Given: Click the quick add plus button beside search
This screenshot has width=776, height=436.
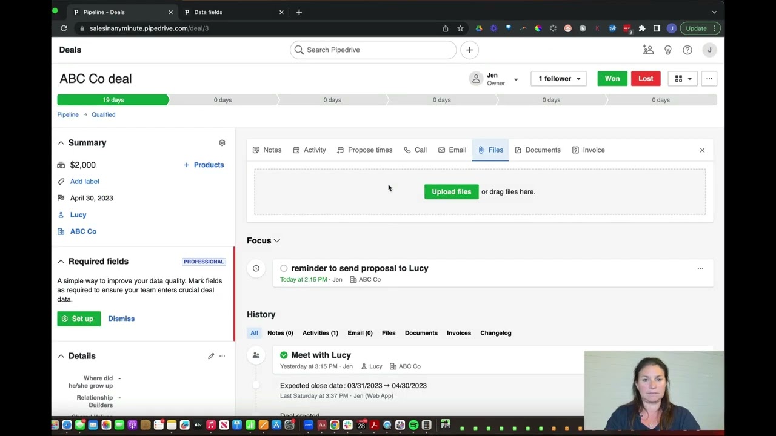Looking at the screenshot, I should pos(469,50).
